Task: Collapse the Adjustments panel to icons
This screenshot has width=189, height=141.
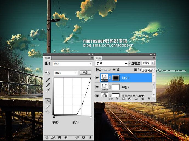Action: [x=89, y=55]
